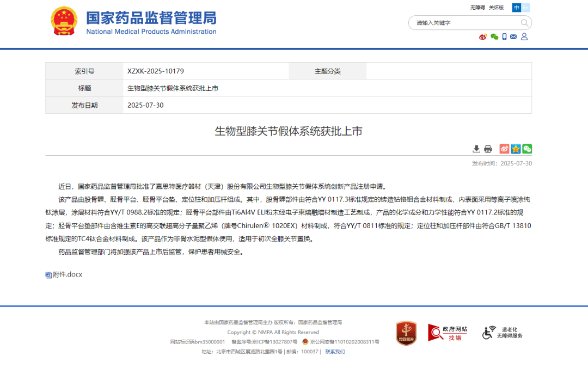
Task: Open the 联系我们 contact link
Action: tap(335, 352)
